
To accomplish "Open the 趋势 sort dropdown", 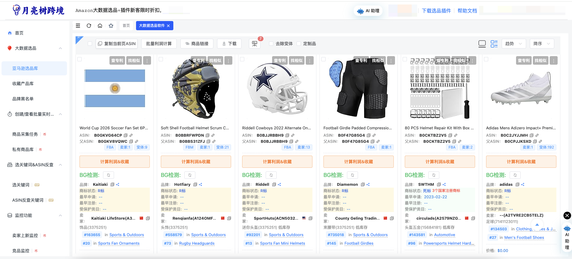I will (514, 44).
